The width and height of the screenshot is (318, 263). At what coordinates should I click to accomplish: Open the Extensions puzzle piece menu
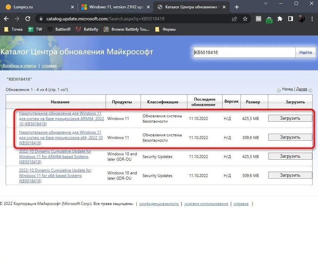[280, 19]
